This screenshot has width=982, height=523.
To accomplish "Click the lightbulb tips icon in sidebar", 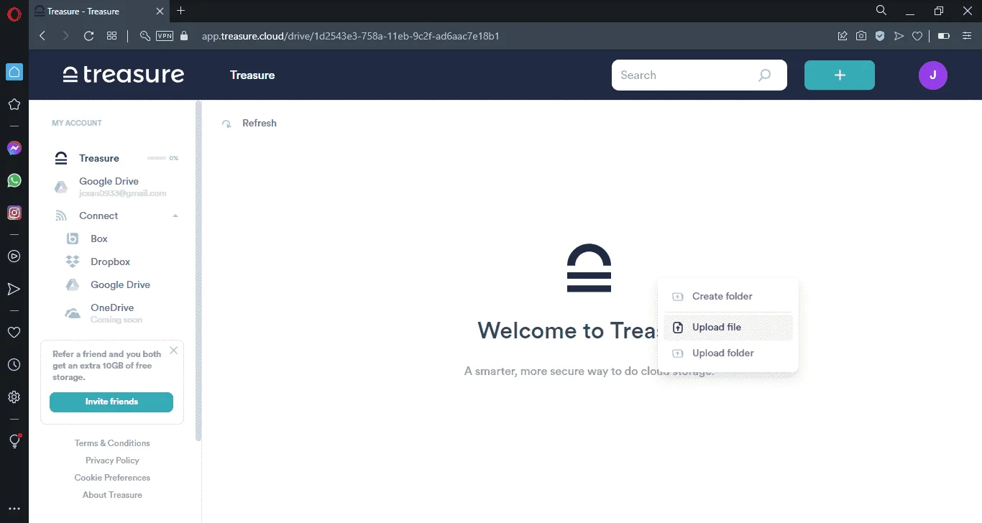I will pyautogui.click(x=14, y=441).
